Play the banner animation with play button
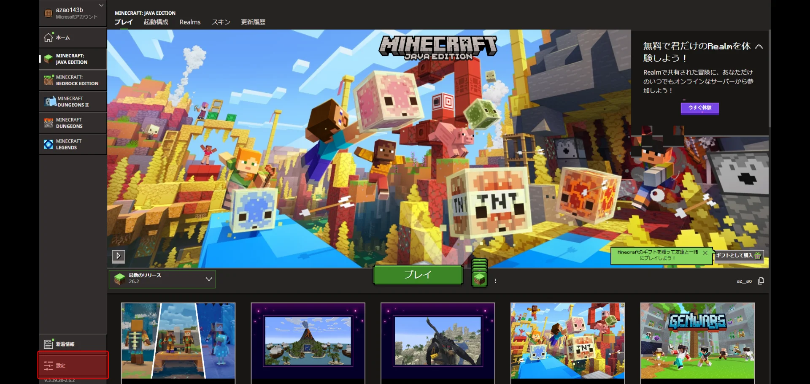810x384 pixels. click(x=118, y=256)
